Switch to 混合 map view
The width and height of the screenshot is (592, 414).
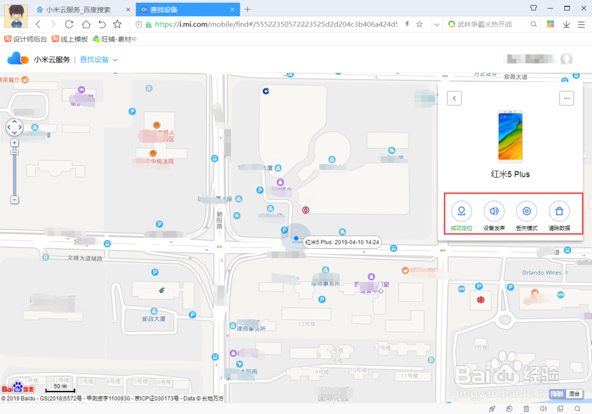coord(574,394)
